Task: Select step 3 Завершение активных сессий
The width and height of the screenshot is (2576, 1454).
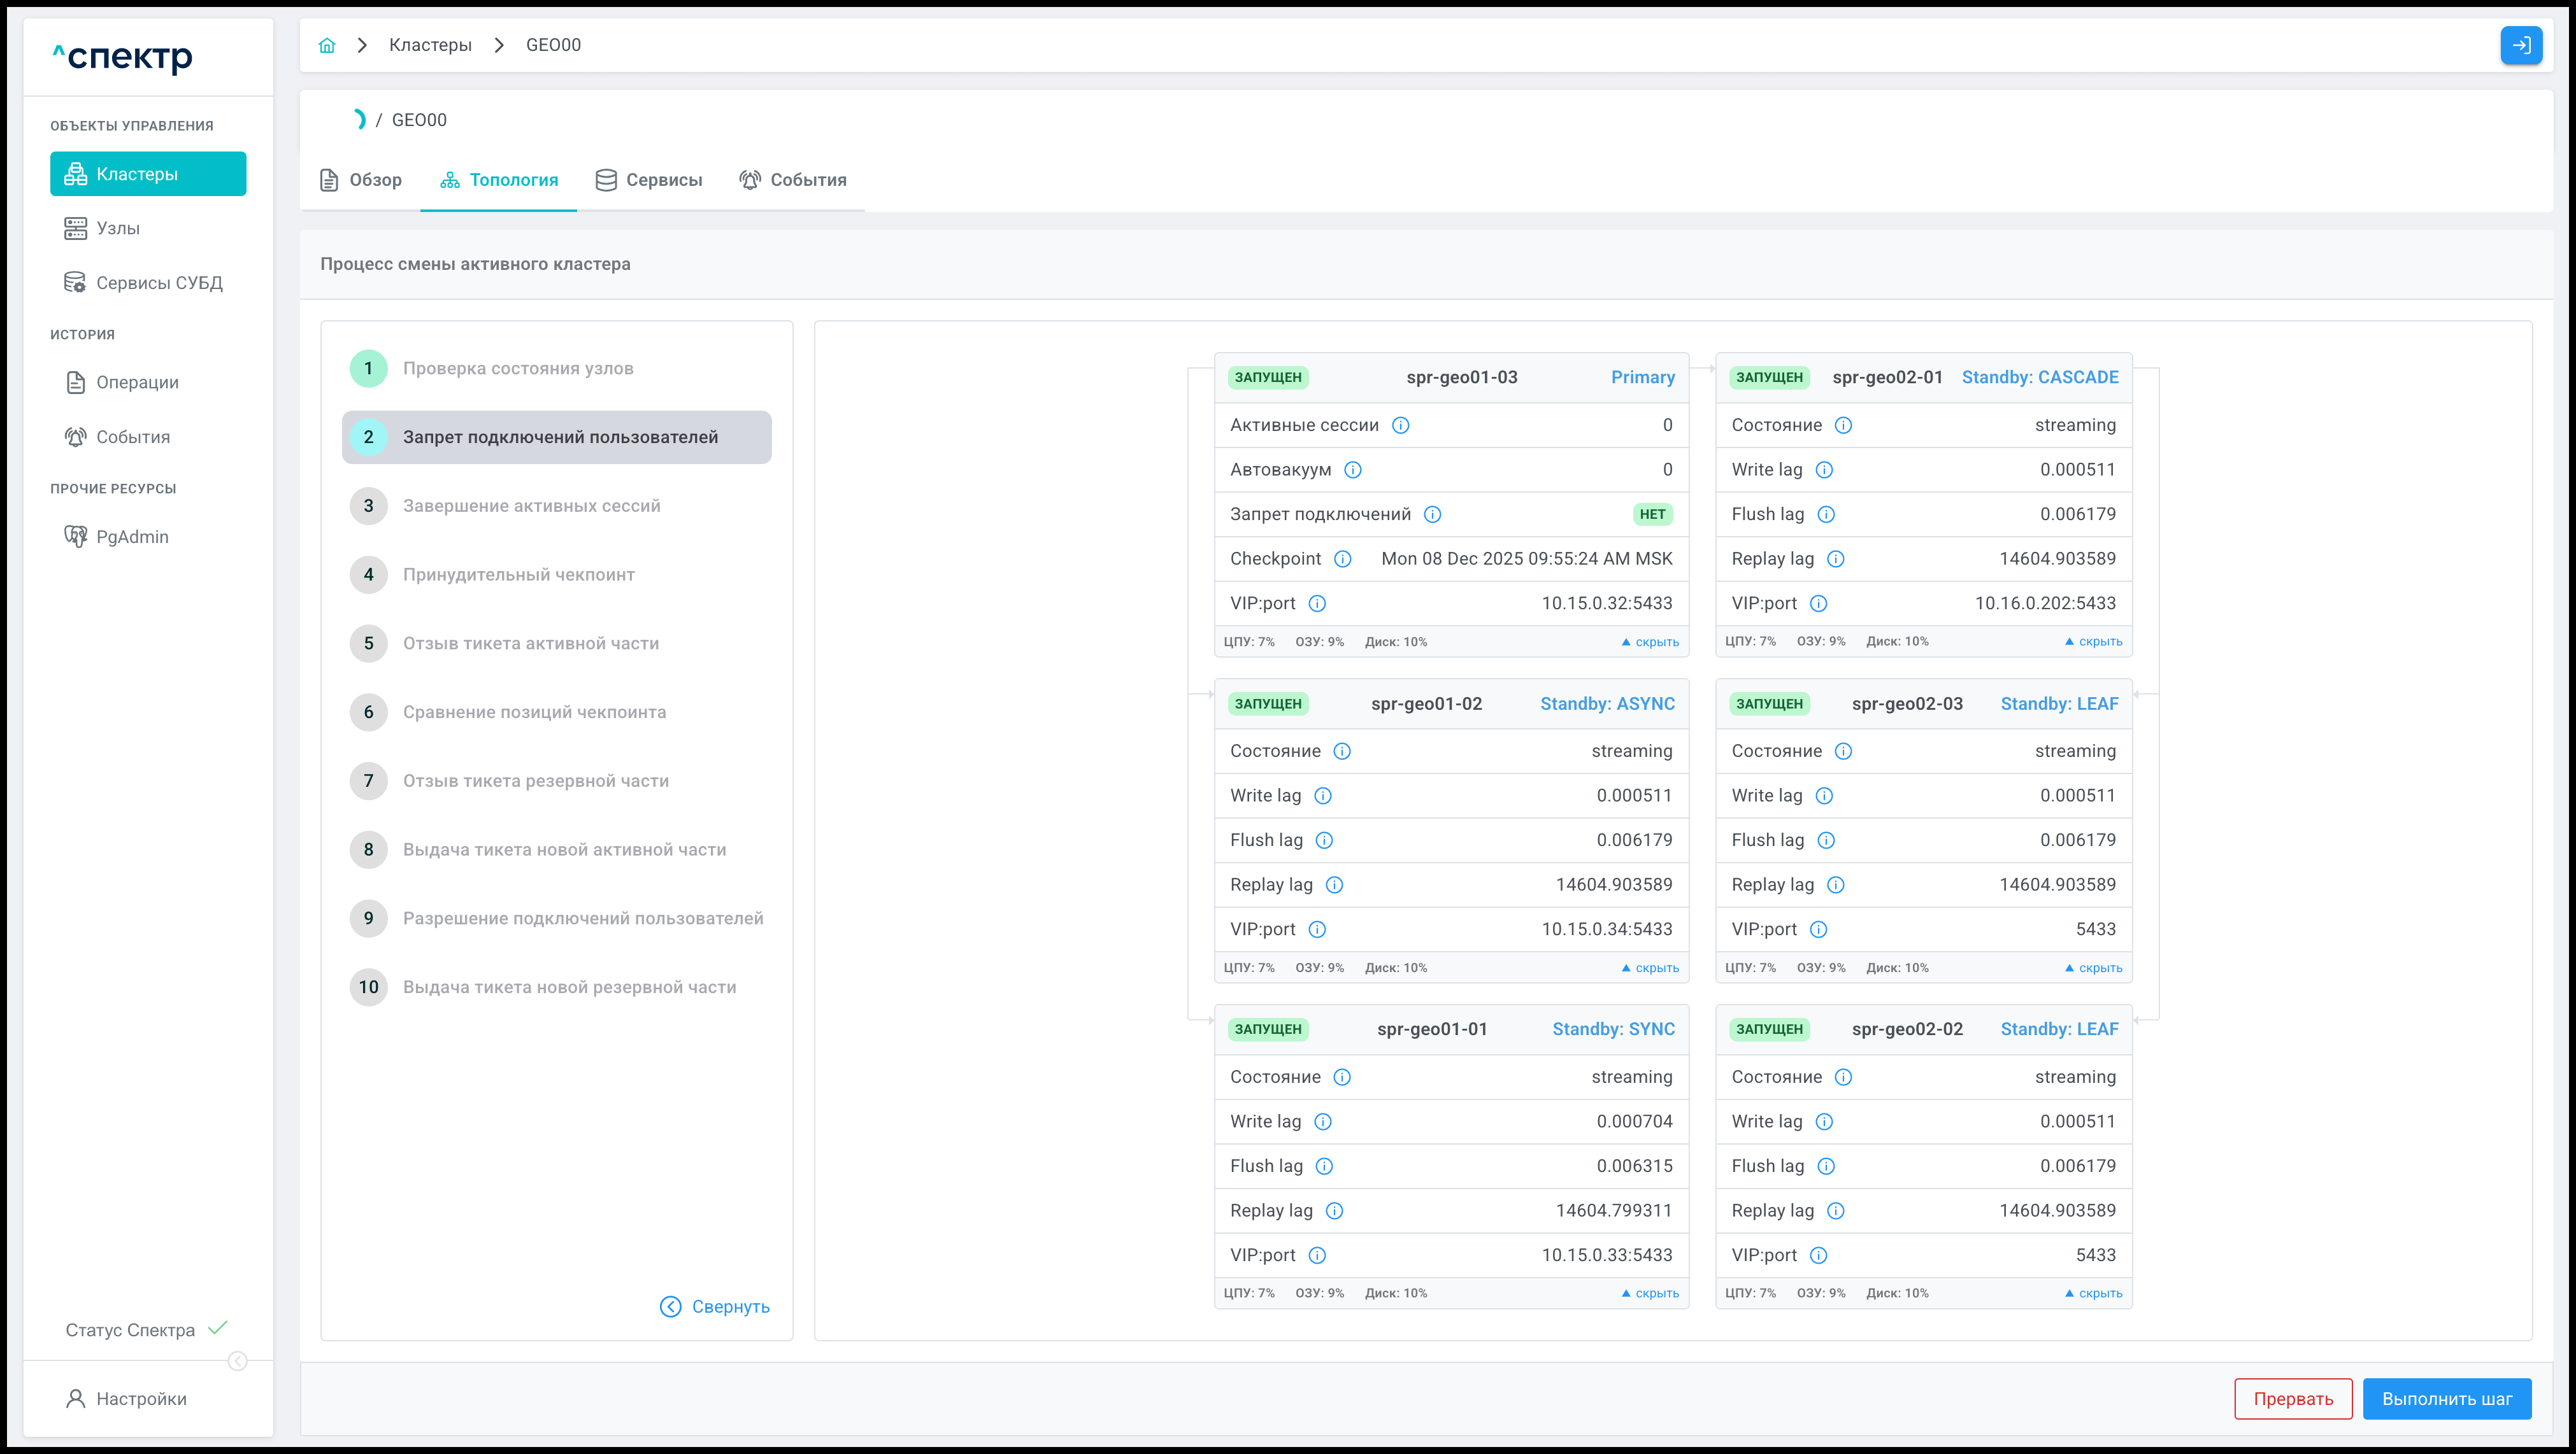Action: pyautogui.click(x=531, y=505)
